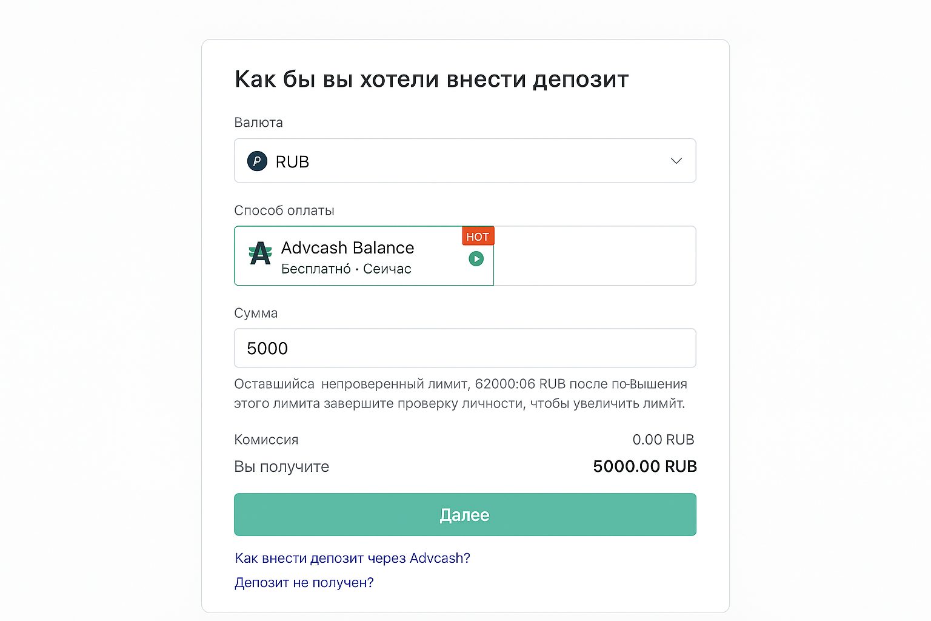Click the green play circle icon
The image size is (931, 621).
(476, 259)
